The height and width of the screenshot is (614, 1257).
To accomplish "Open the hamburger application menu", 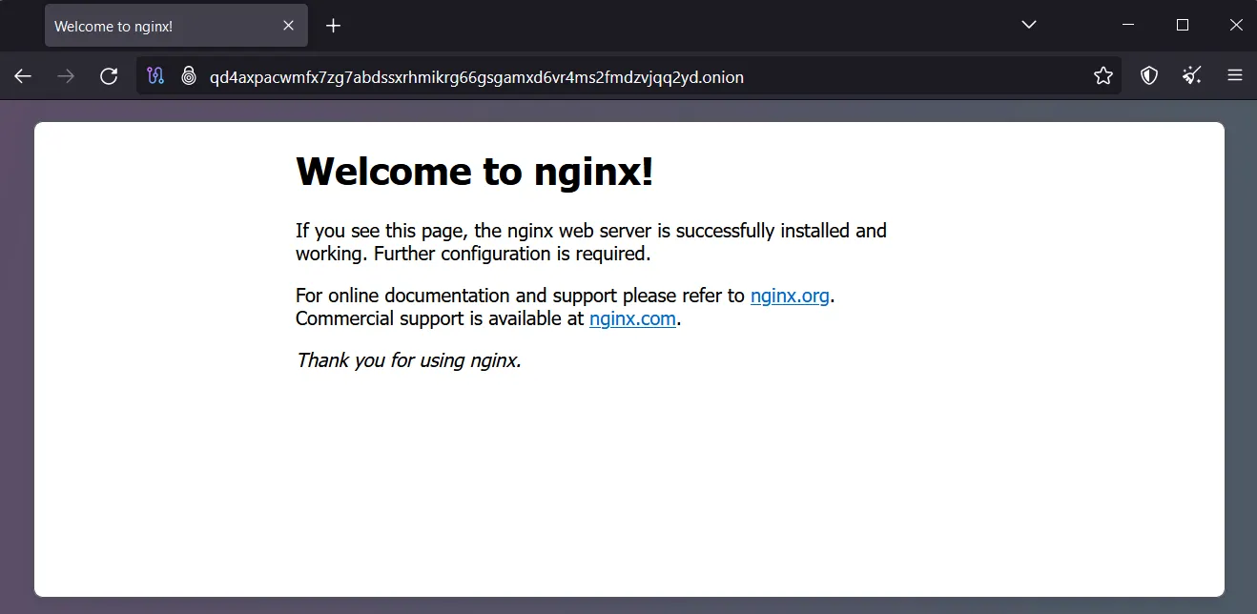I will pos(1235,76).
